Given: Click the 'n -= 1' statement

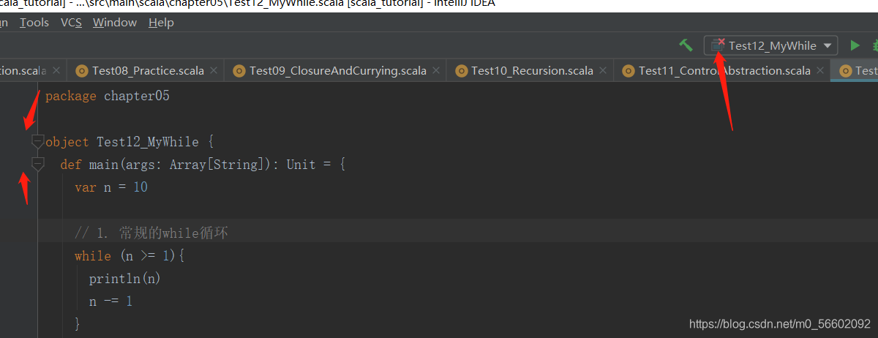Looking at the screenshot, I should 111,301.
